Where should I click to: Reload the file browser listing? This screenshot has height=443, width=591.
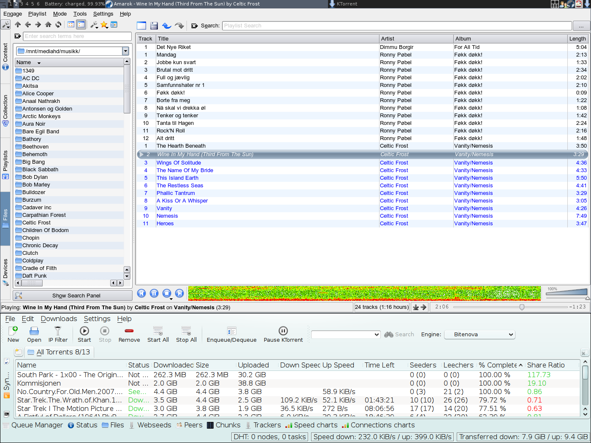[58, 25]
